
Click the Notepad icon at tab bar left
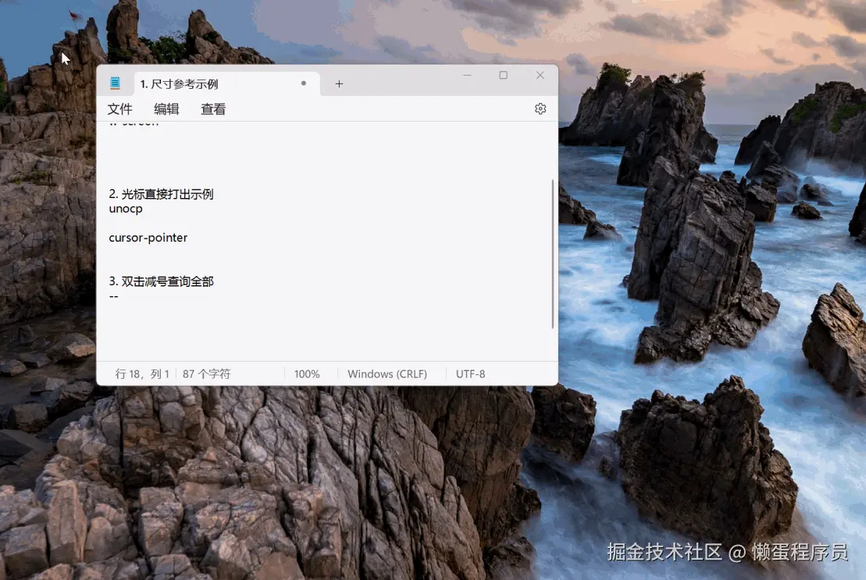click(x=116, y=83)
